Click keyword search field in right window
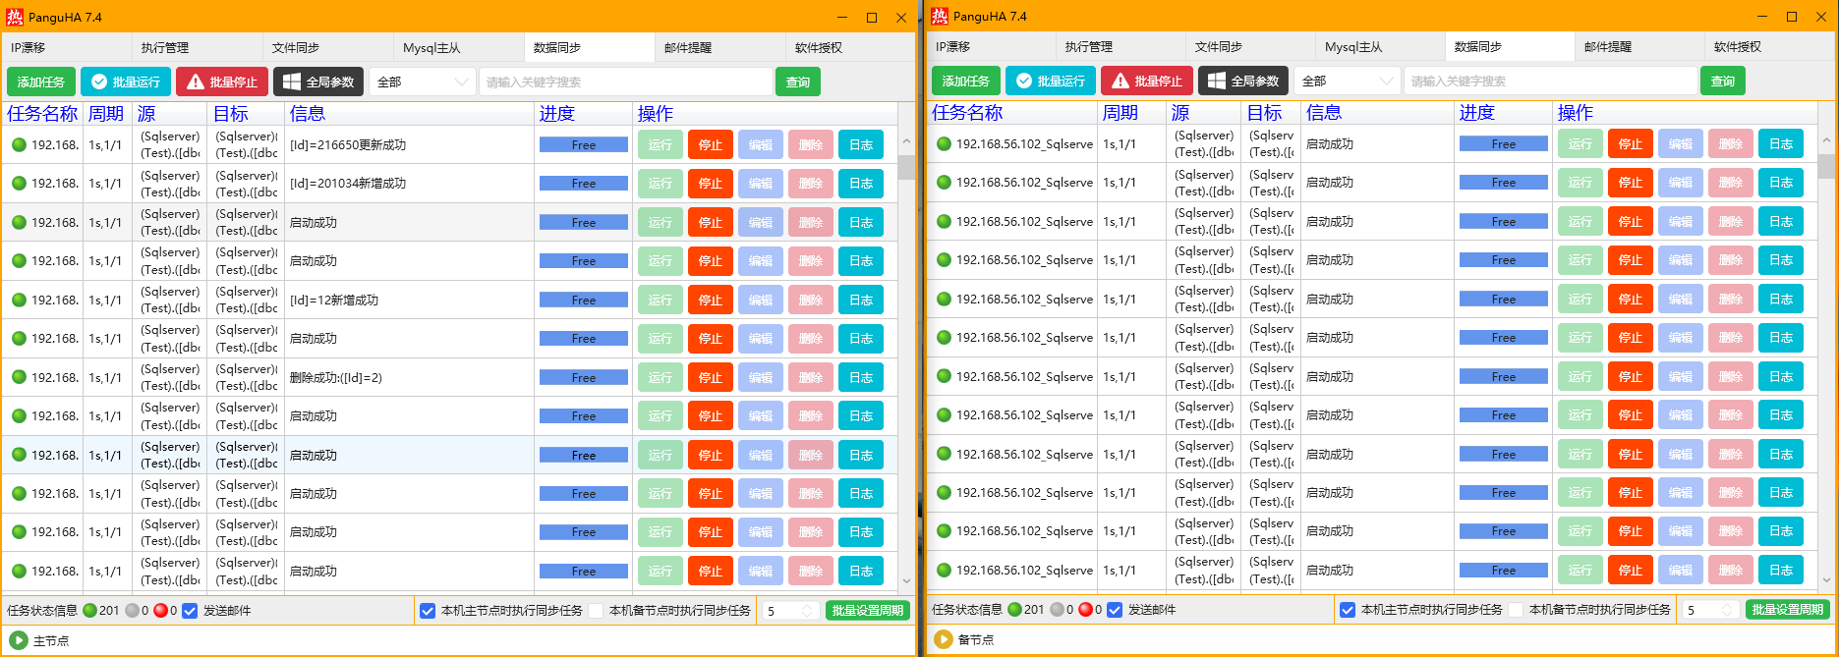This screenshot has width=1839, height=657. pos(1551,81)
